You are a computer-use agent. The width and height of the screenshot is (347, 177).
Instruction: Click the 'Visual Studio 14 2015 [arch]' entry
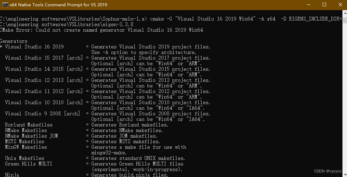pyautogui.click(x=44, y=69)
